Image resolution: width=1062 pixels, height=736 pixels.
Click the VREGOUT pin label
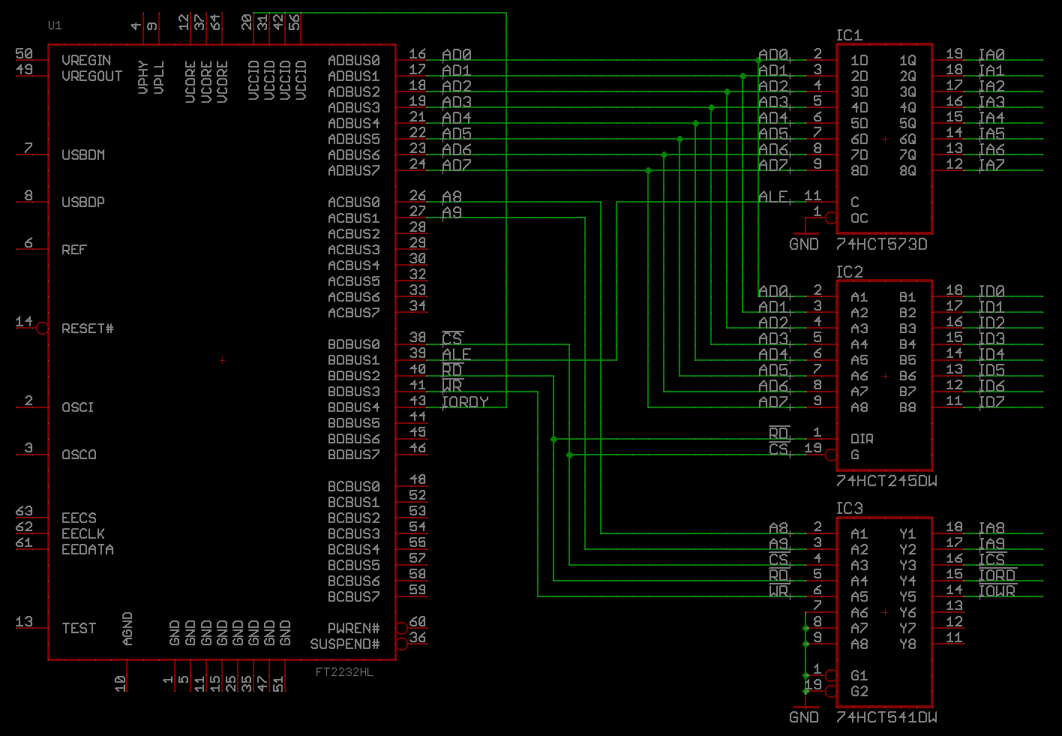tap(91, 76)
